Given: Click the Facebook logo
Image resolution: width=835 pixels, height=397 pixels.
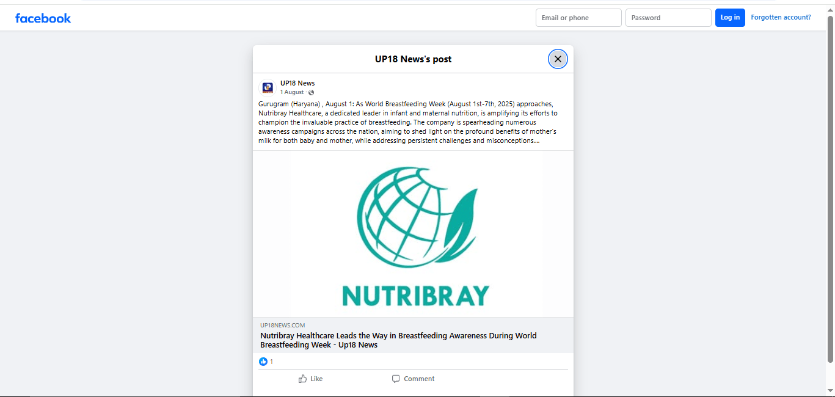Looking at the screenshot, I should (x=43, y=18).
